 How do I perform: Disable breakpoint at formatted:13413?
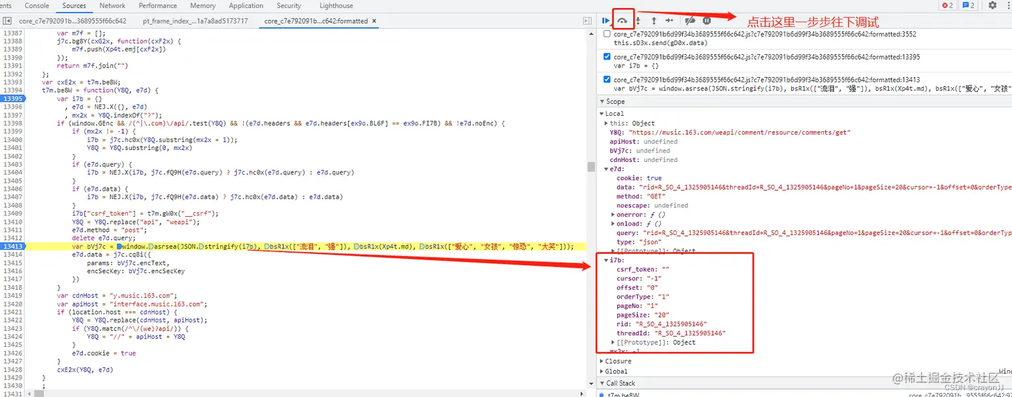click(607, 79)
